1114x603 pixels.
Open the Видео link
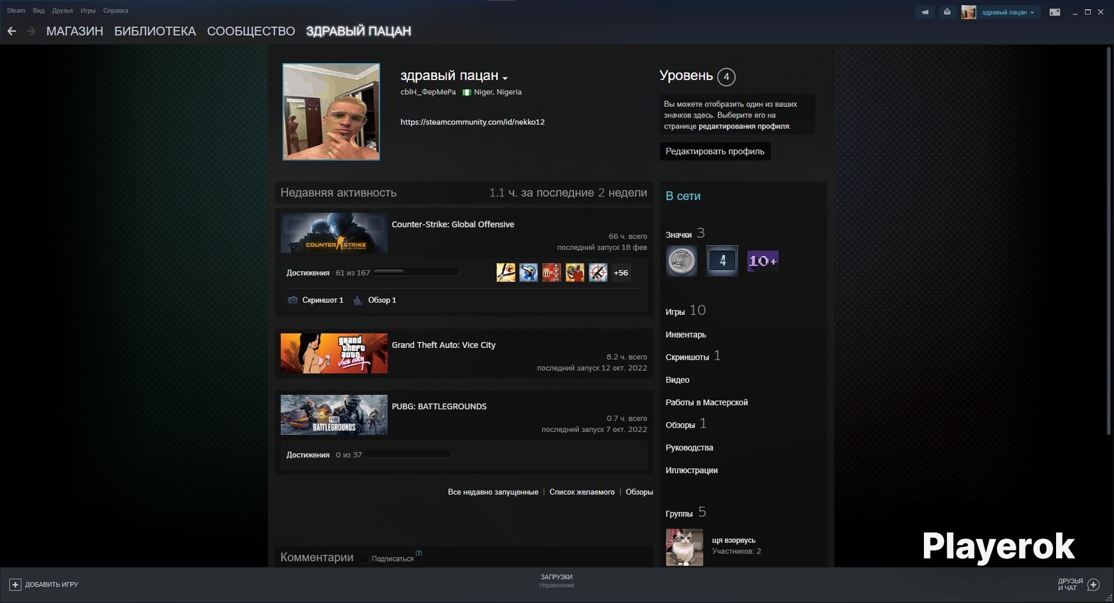[677, 380]
